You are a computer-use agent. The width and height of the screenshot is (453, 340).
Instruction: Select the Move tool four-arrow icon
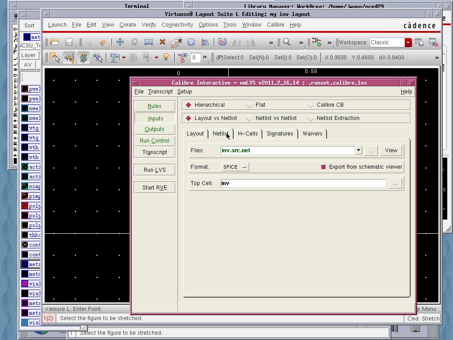pyautogui.click(x=120, y=42)
